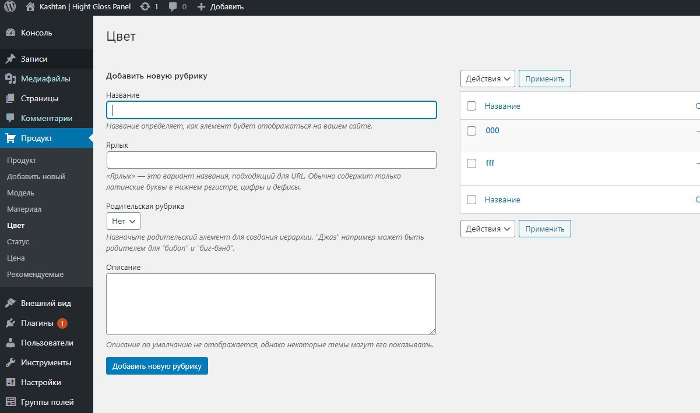This screenshot has width=700, height=413.
Task: Focus the Ярлык input field
Action: [x=271, y=160]
